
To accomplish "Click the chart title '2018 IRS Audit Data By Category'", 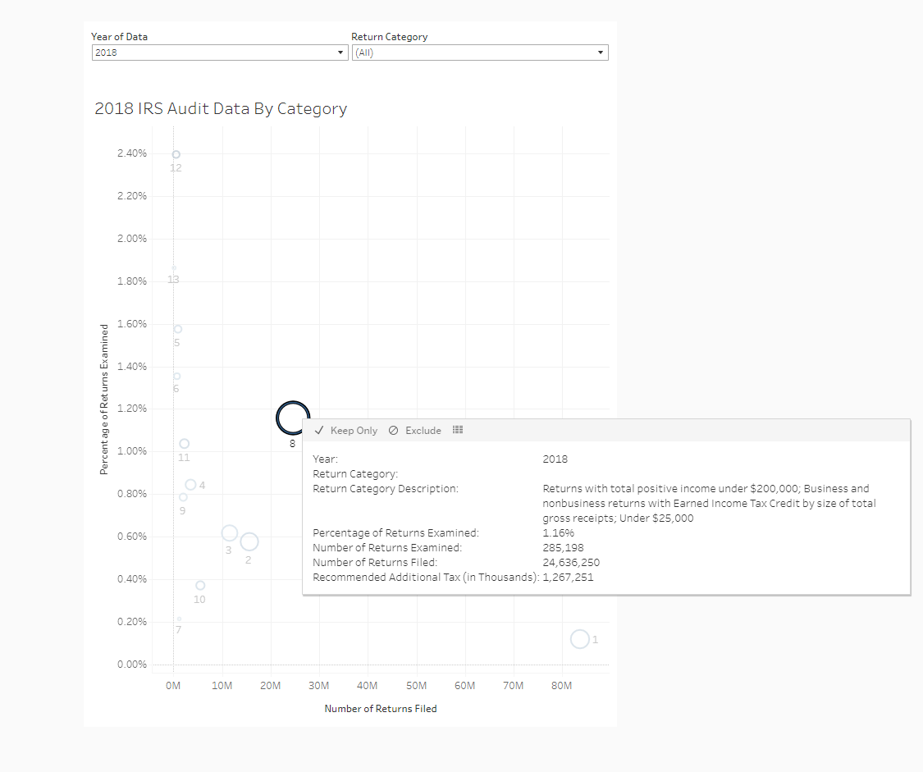I will click(x=221, y=109).
